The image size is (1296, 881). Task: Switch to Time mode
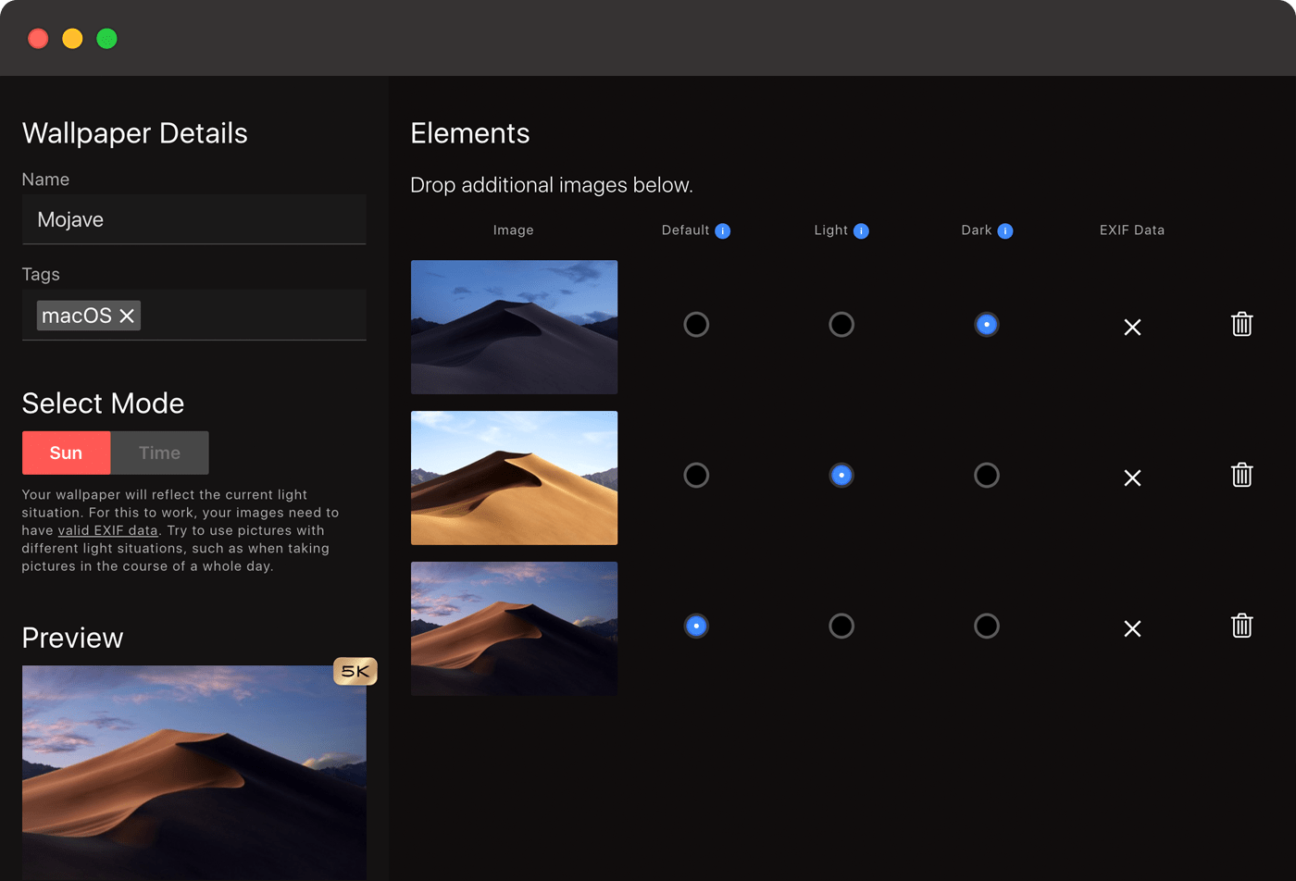tap(159, 453)
